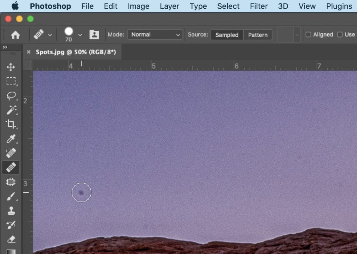
Task: Enable the Aligned checkbox
Action: coord(308,34)
